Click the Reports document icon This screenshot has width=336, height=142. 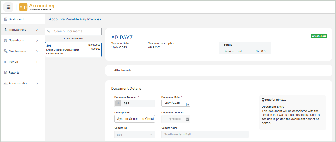(6, 73)
